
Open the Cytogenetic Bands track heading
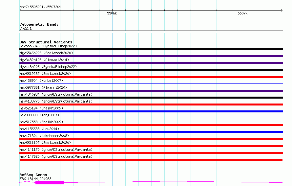point(39,24)
